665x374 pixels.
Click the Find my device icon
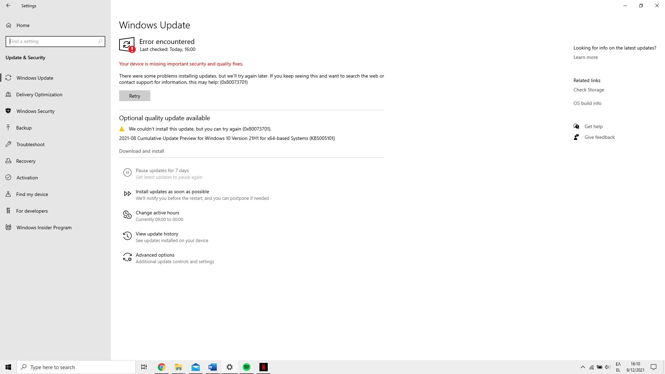[8, 194]
